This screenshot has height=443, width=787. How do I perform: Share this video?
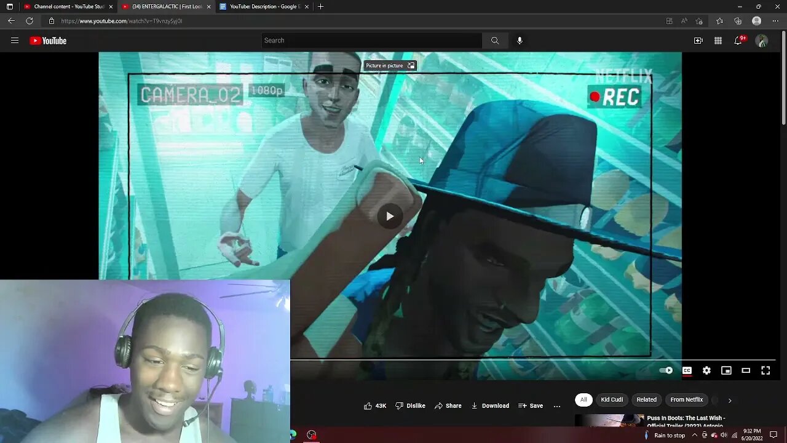click(x=448, y=406)
